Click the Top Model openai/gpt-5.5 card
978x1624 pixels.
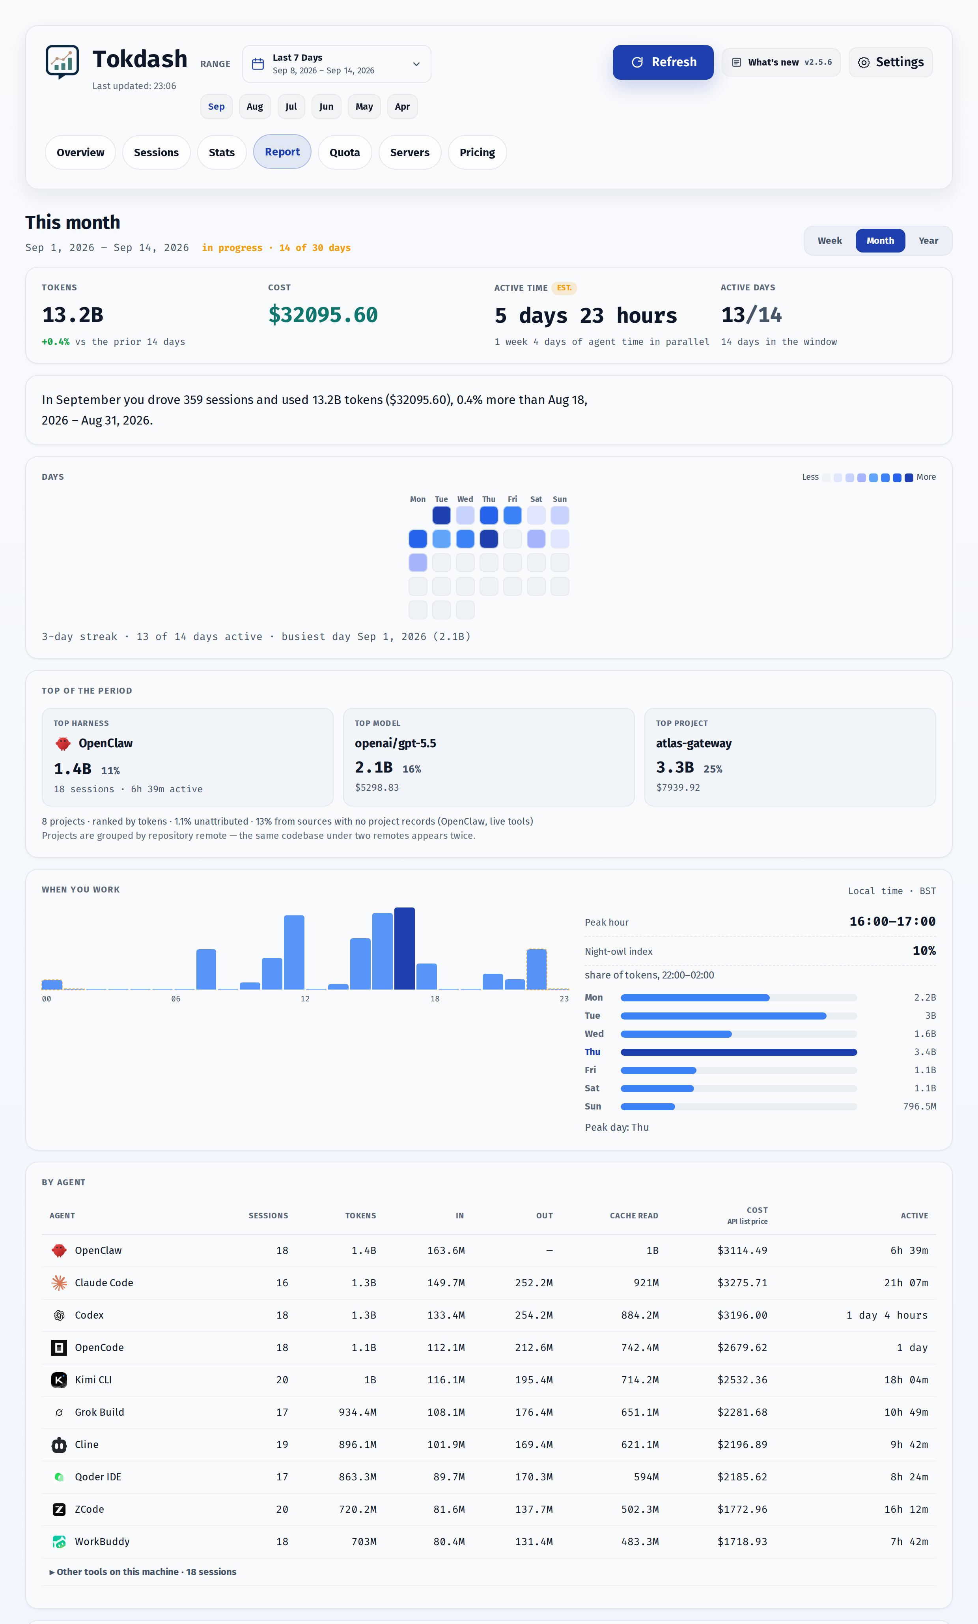click(x=489, y=757)
